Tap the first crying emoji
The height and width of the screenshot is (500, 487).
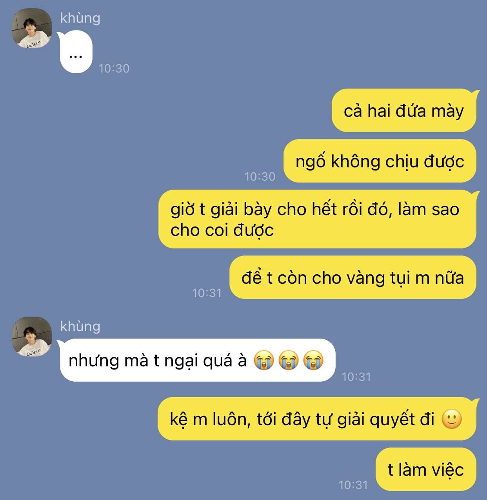click(x=263, y=360)
